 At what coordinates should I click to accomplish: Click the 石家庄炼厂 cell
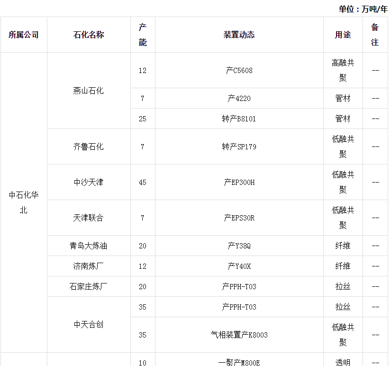[89, 286]
